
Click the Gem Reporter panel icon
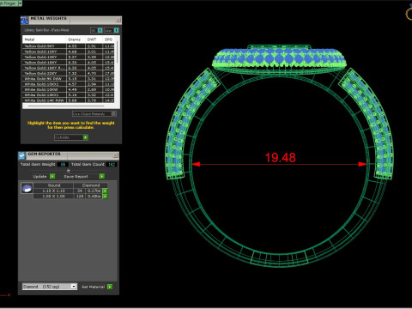(x=21, y=155)
